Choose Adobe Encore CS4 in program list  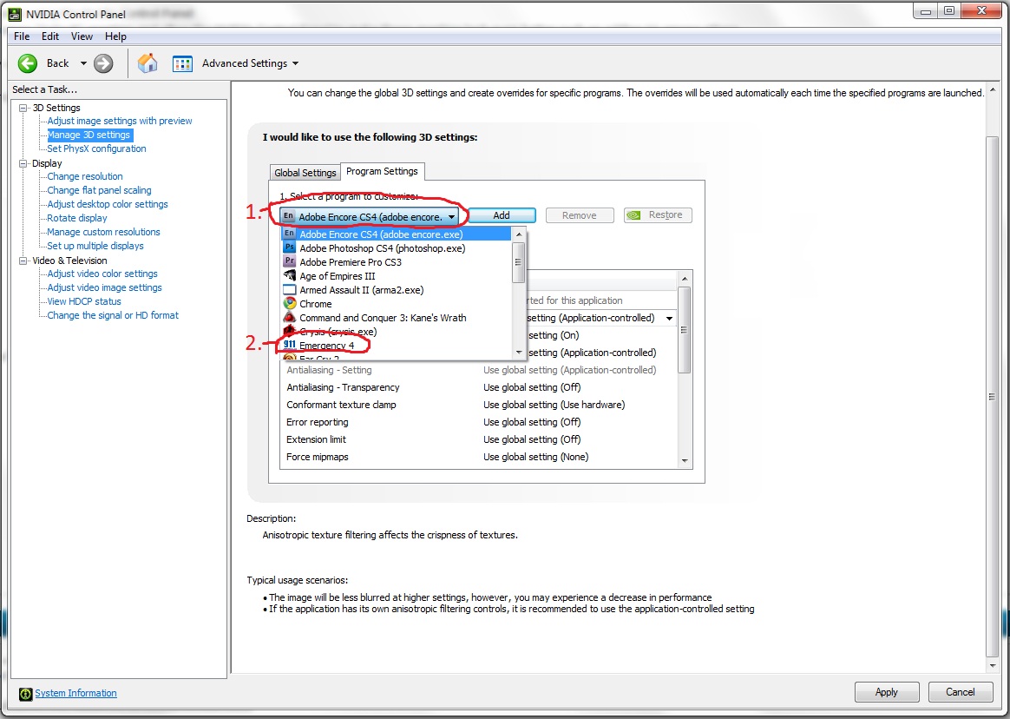click(397, 234)
